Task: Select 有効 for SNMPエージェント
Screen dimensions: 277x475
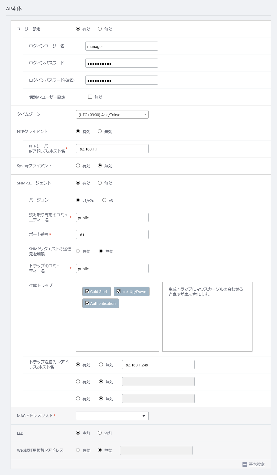Action: pyautogui.click(x=78, y=183)
